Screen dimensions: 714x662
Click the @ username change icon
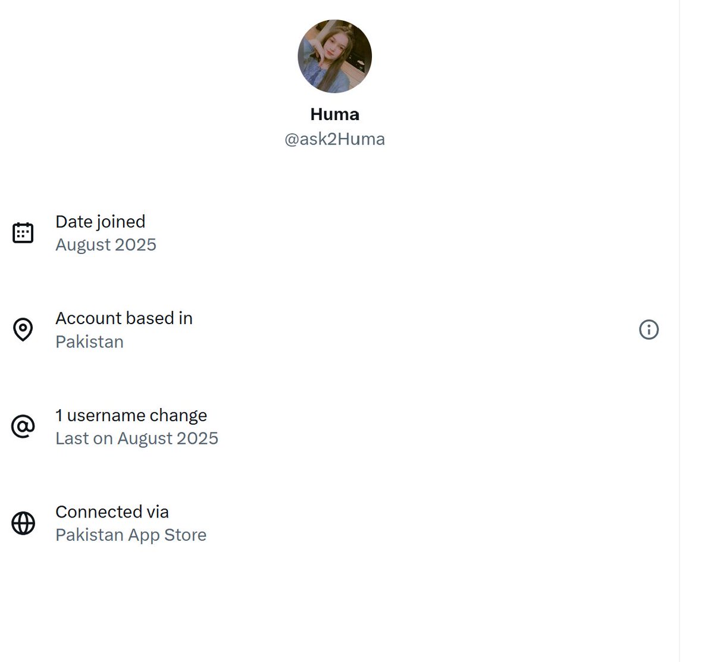click(23, 426)
